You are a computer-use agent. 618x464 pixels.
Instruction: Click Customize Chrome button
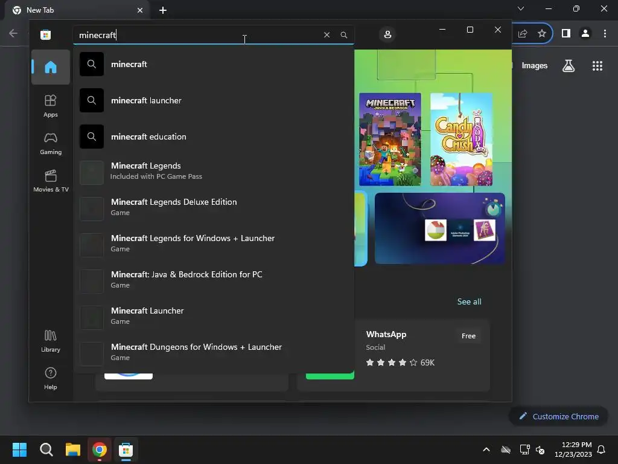tap(558, 416)
